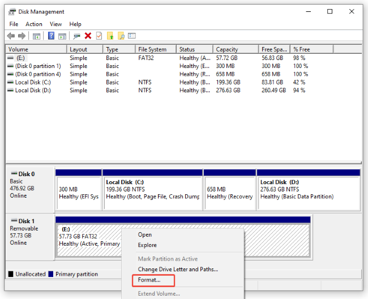Screen dimensions: 368x299
Task: Click the Disk 0 drive icon
Action: (x=14, y=174)
